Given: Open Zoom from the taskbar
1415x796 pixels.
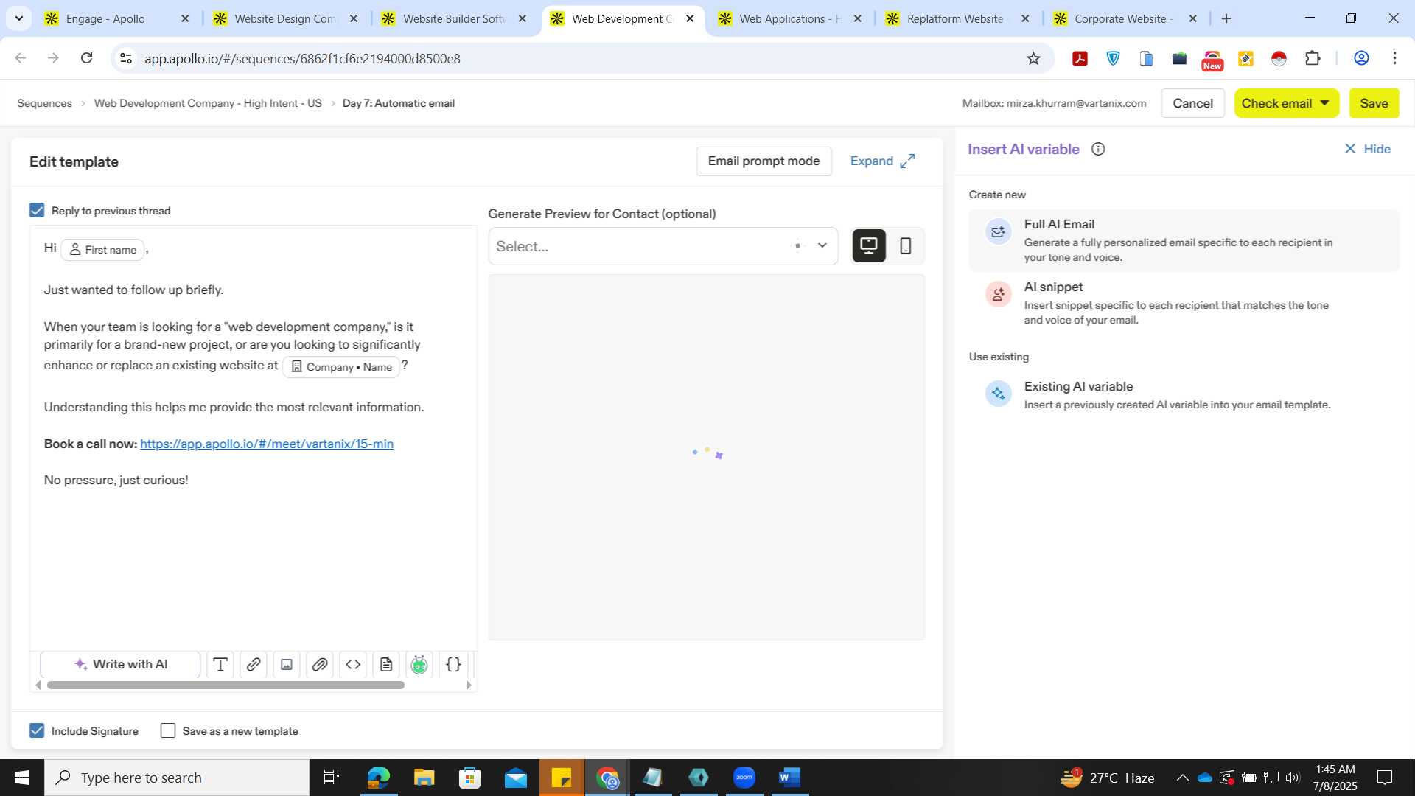Looking at the screenshot, I should (x=744, y=778).
